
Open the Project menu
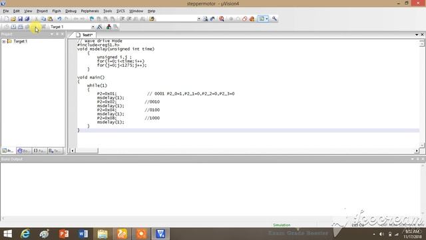click(42, 11)
